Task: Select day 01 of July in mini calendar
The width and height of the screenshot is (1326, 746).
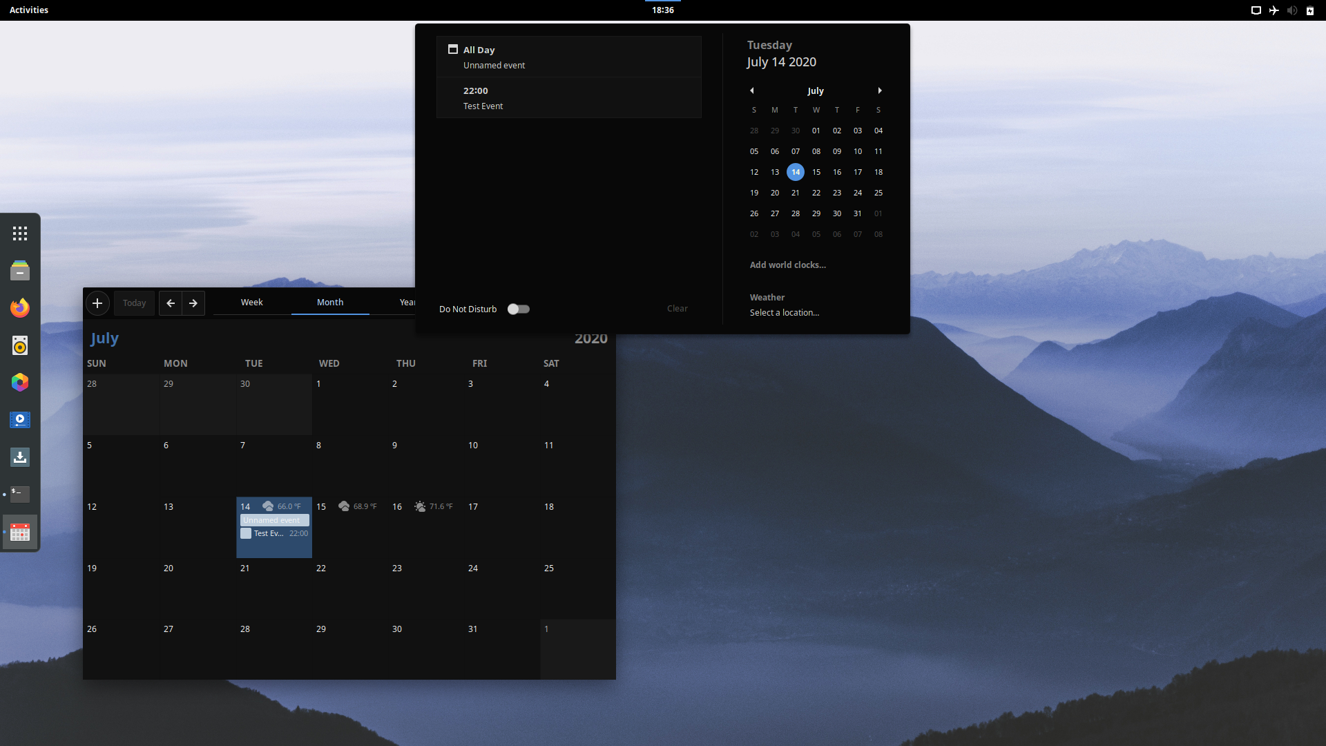Action: pos(816,131)
